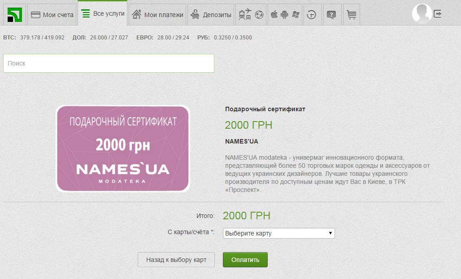
Task: Click the Подарочный сертификат heading text
Action: pyautogui.click(x=265, y=109)
